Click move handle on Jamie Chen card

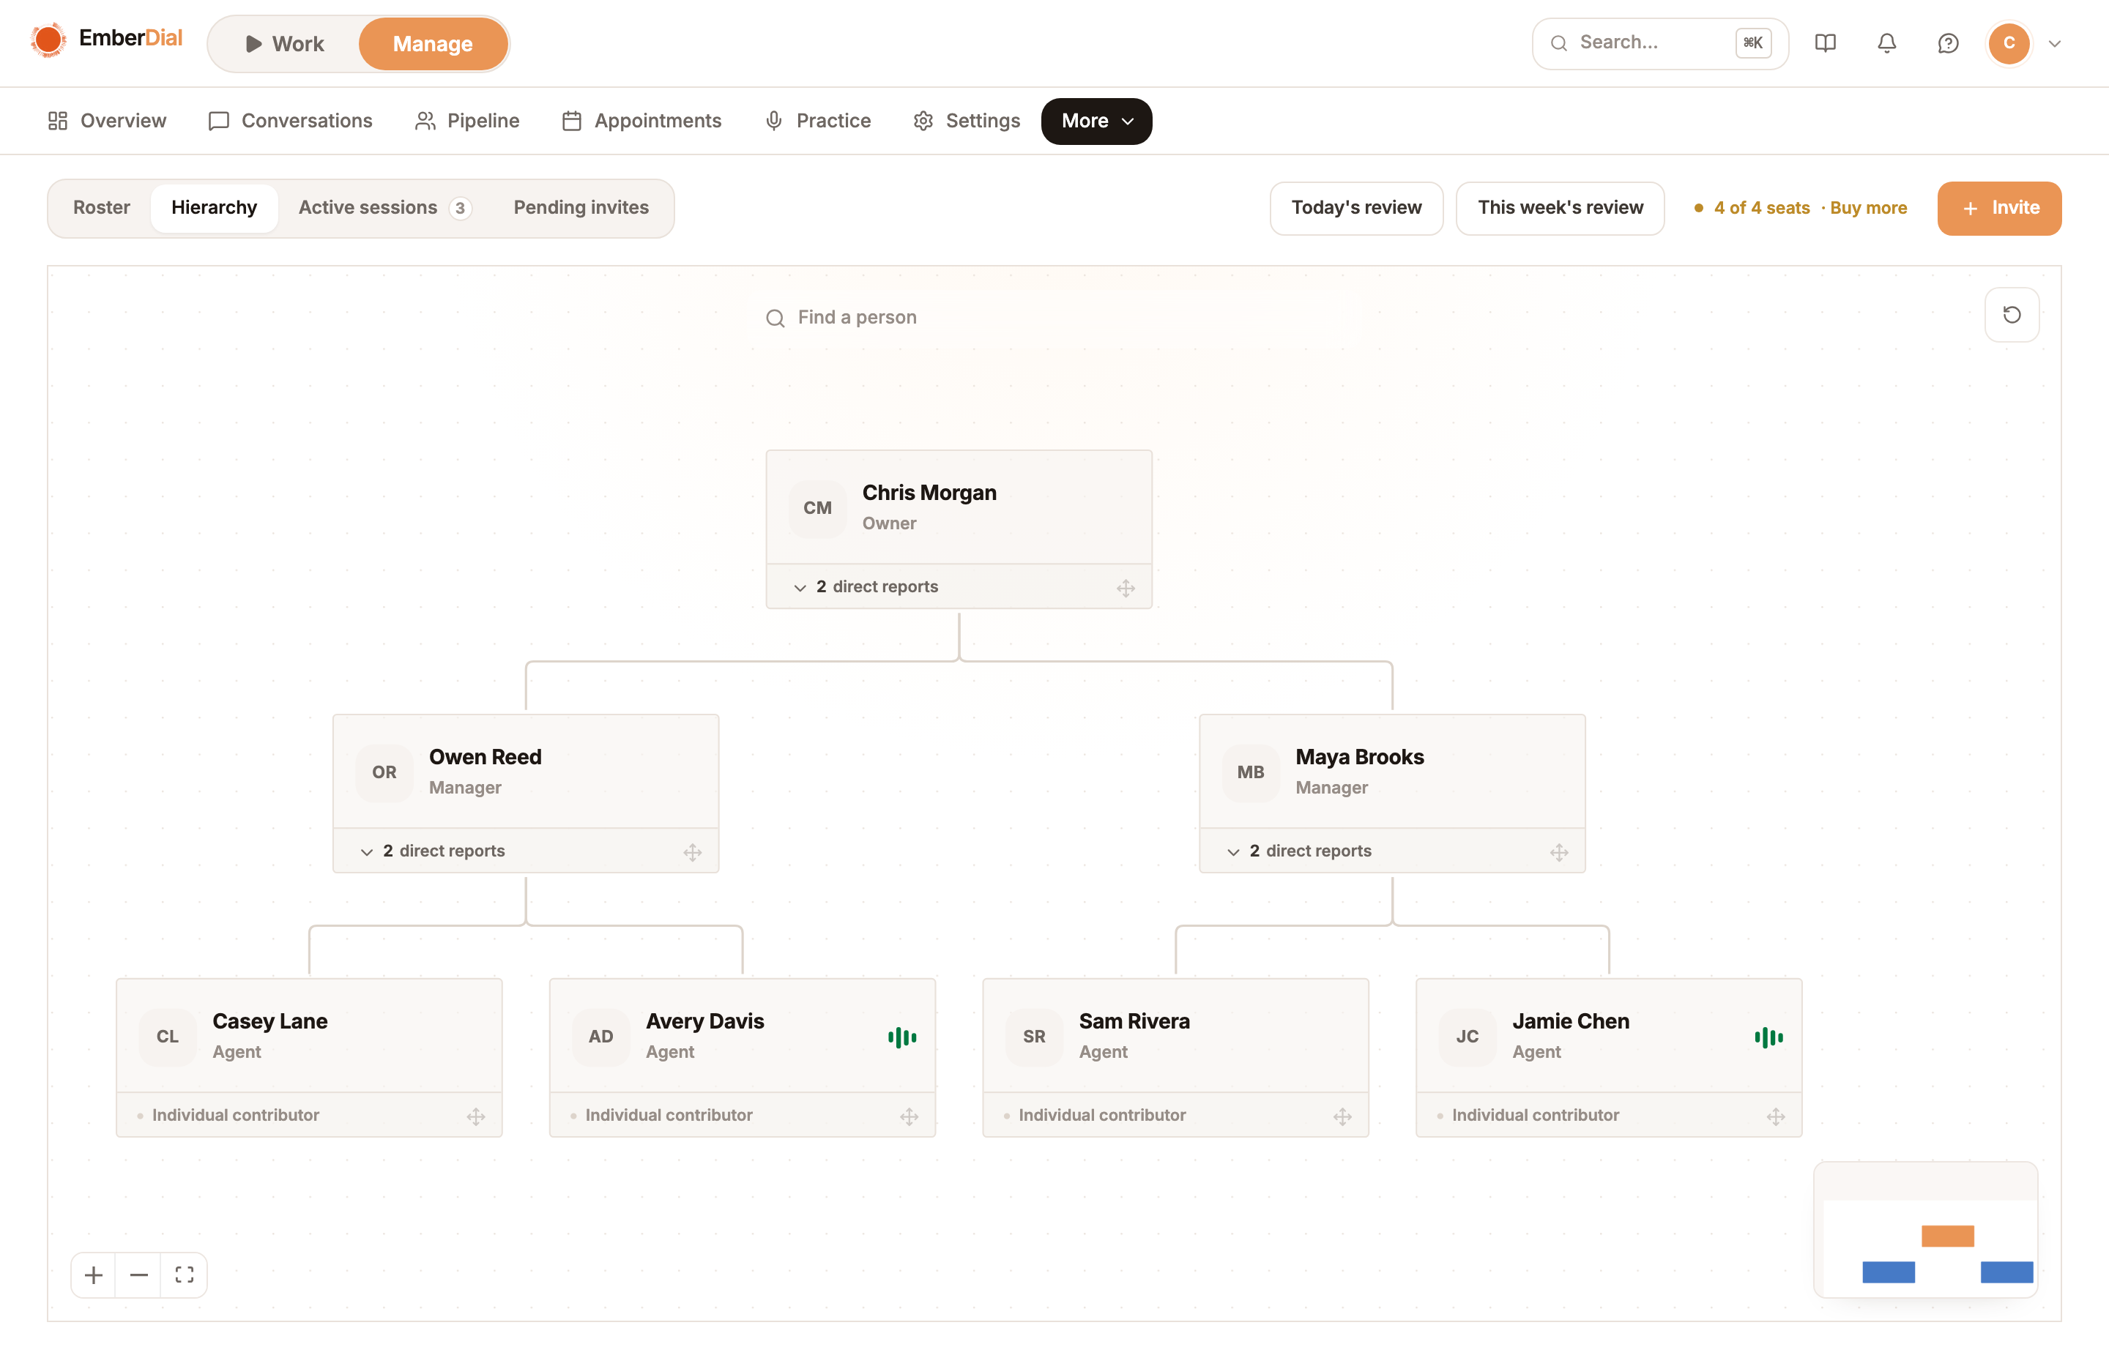pos(1775,1116)
